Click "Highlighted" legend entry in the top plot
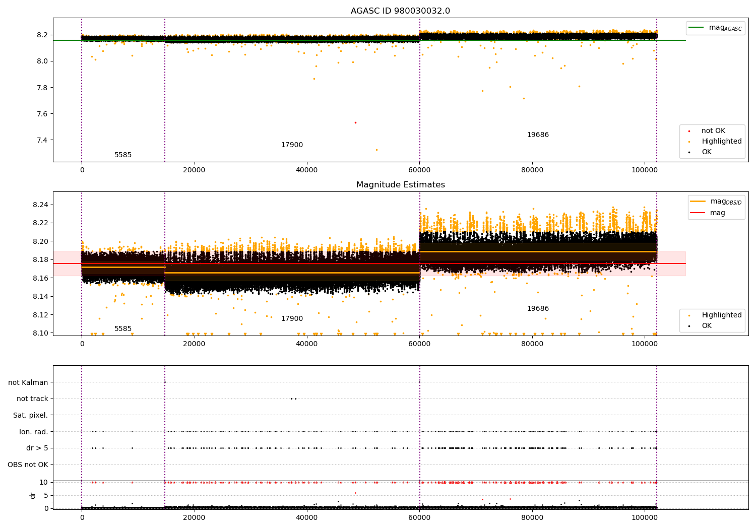756x529 pixels. point(722,142)
